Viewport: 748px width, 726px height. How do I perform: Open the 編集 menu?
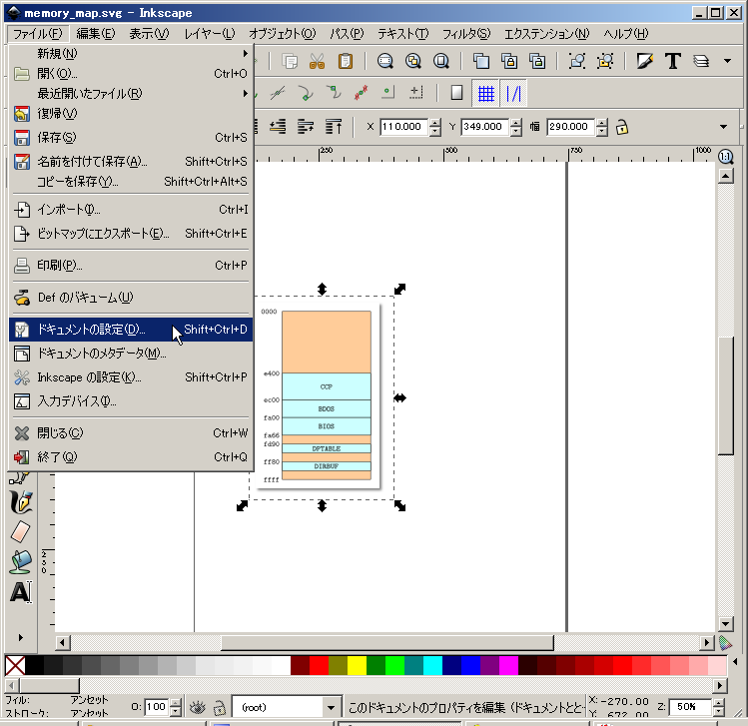(96, 34)
